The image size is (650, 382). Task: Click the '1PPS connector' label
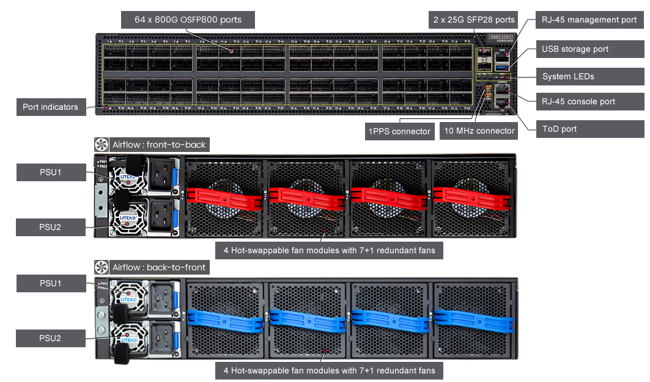point(399,131)
